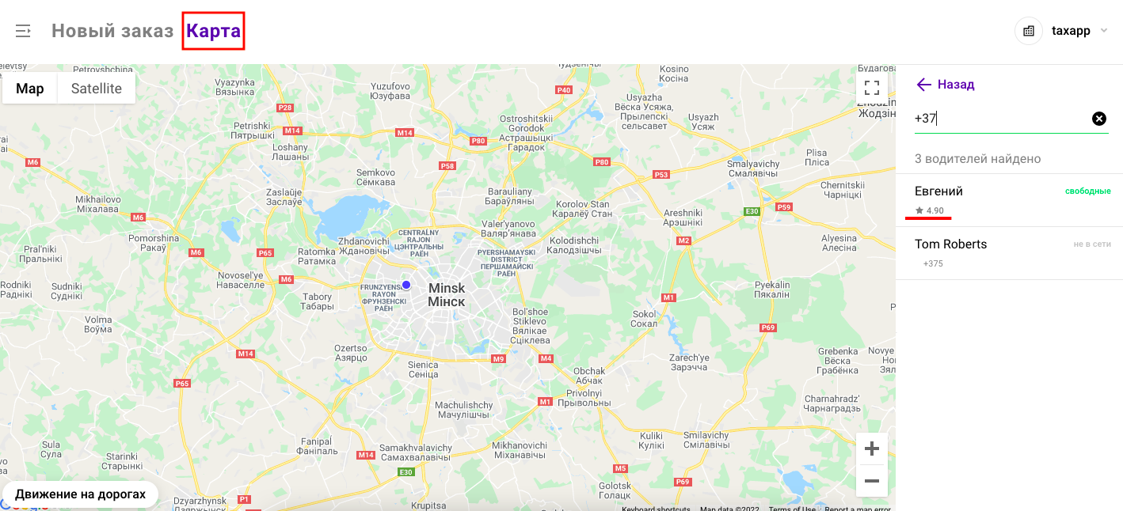Screen dimensions: 1123x511
Task: Toggle map fullscreen view icon
Action: (872, 88)
